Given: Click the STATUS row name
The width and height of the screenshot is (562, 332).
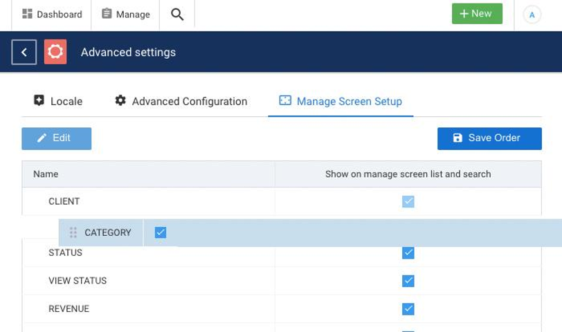Looking at the screenshot, I should click(65, 252).
